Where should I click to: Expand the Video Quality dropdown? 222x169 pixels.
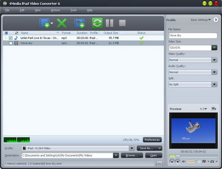214,60
